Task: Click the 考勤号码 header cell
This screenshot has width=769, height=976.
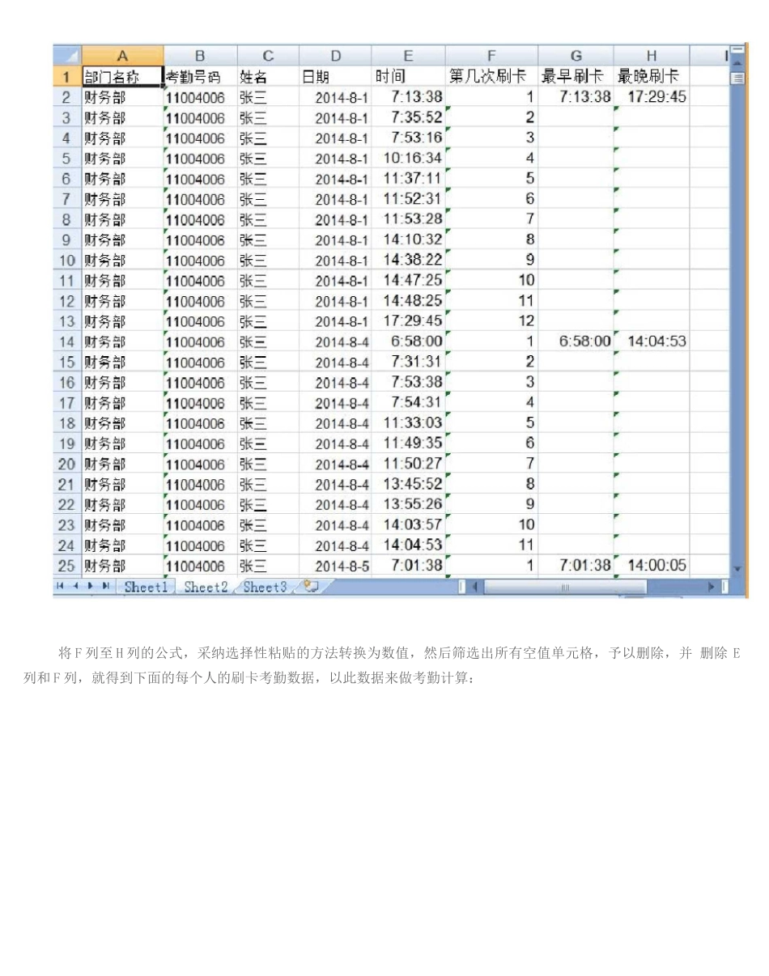Action: pos(200,77)
